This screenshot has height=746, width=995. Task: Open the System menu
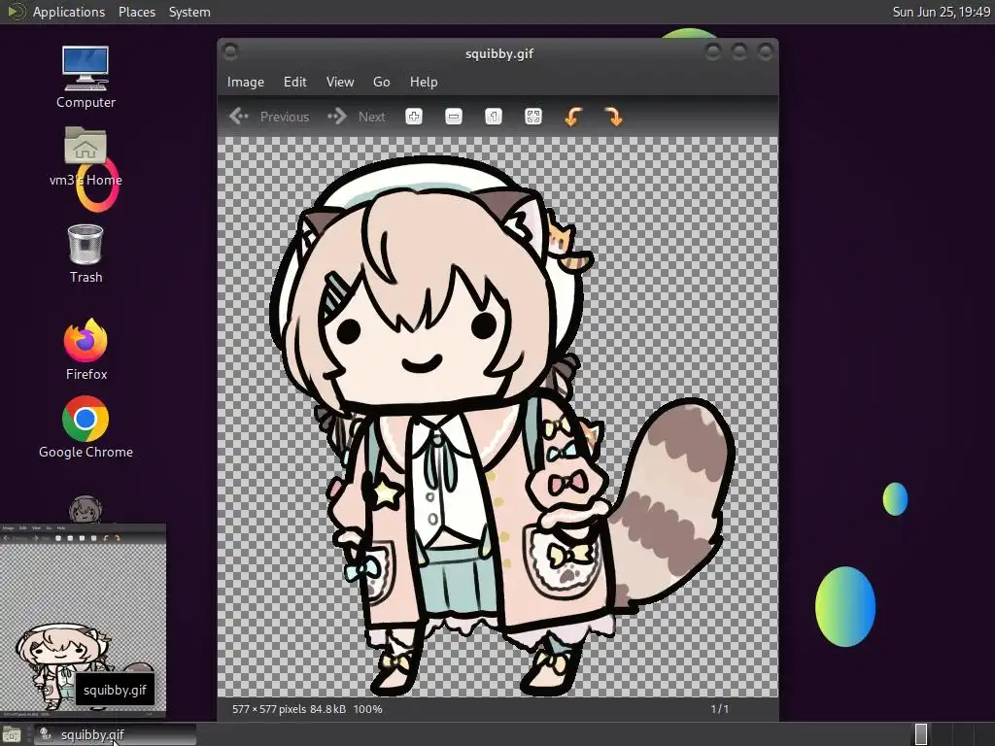(x=189, y=12)
